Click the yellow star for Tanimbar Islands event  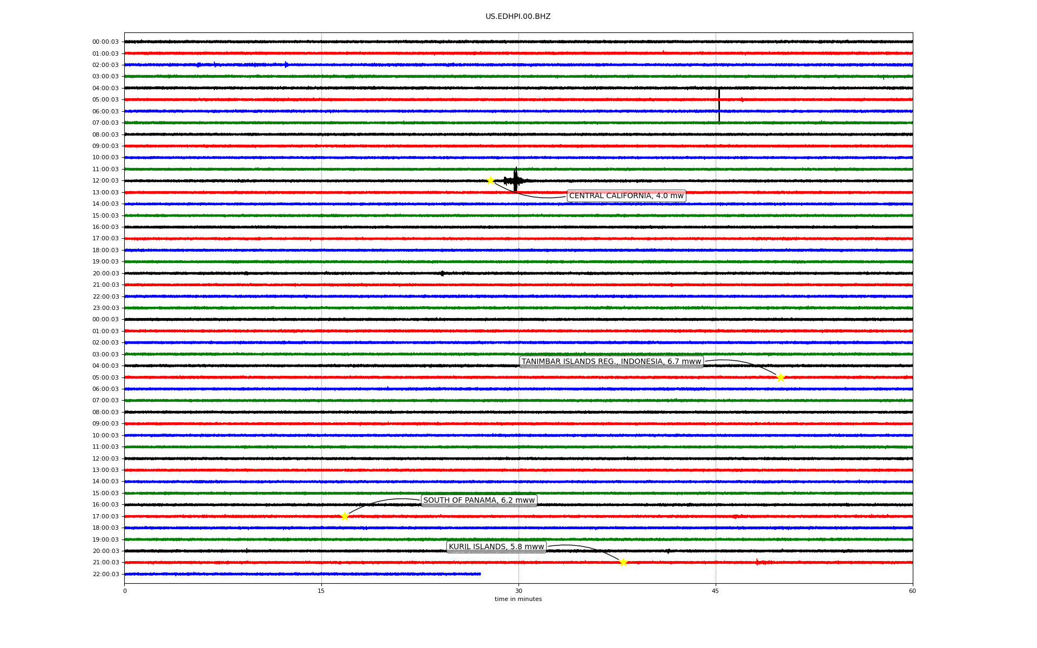tap(780, 377)
